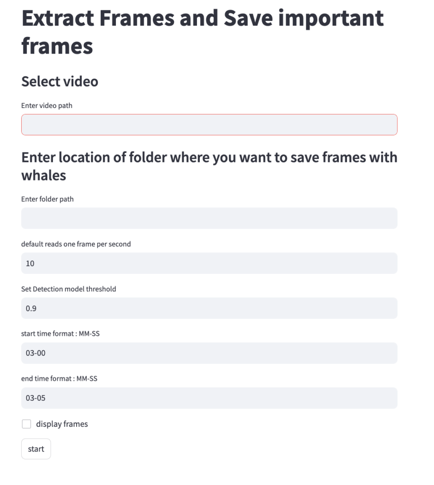Click the Select video heading
434x485 pixels.
[x=60, y=81]
